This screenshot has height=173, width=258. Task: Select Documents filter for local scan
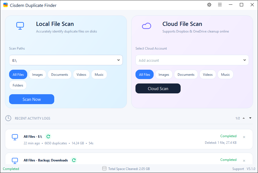(59, 74)
